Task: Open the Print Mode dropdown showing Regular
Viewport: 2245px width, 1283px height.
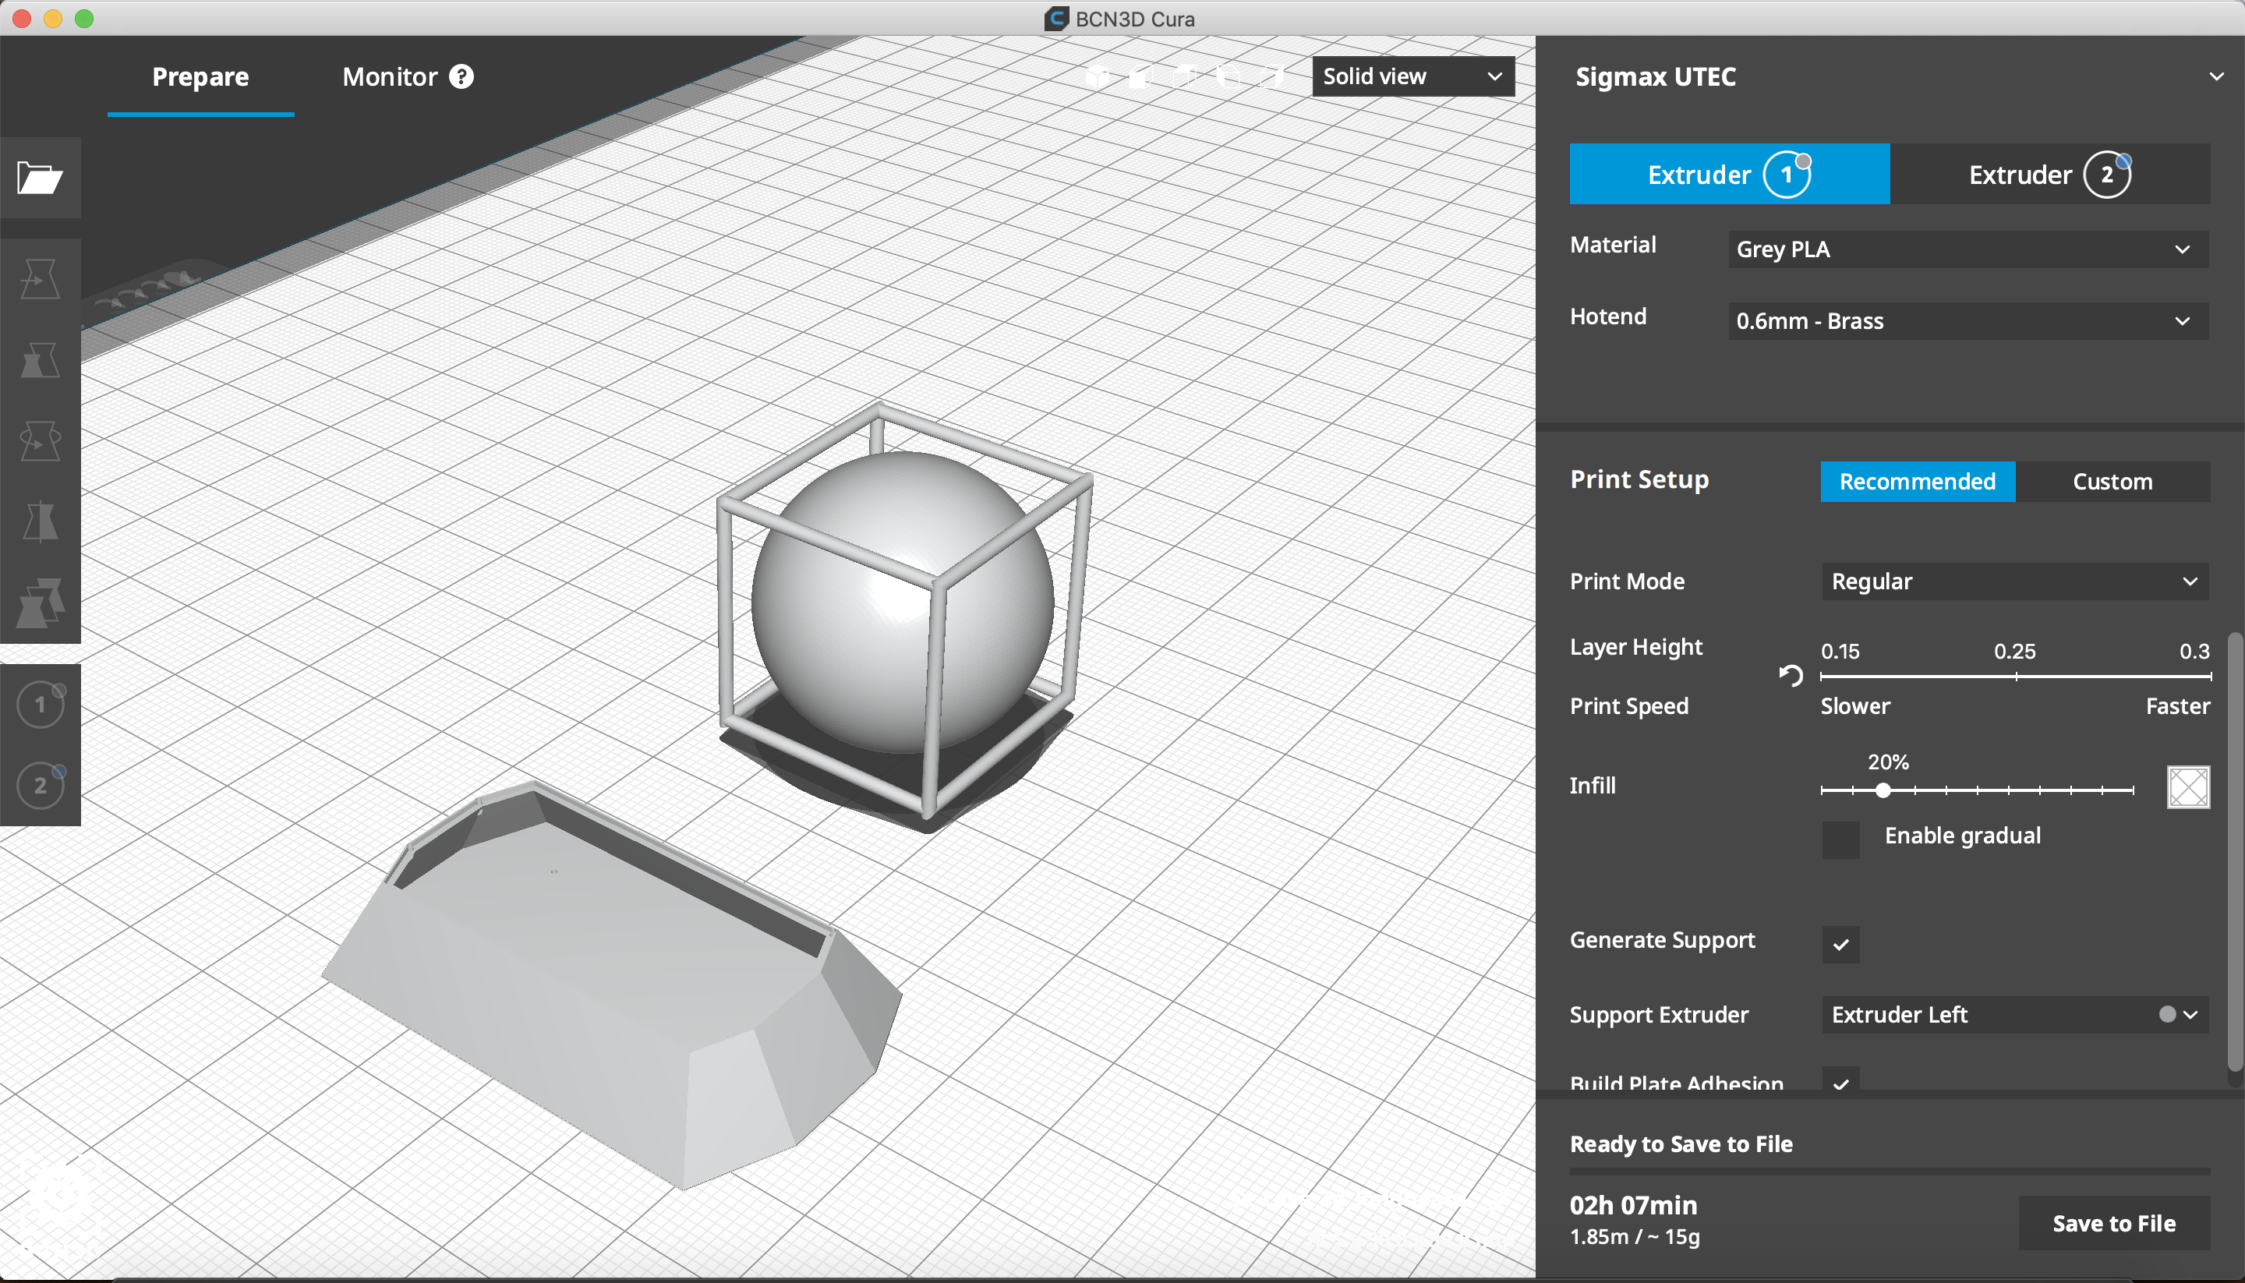Action: [2015, 581]
